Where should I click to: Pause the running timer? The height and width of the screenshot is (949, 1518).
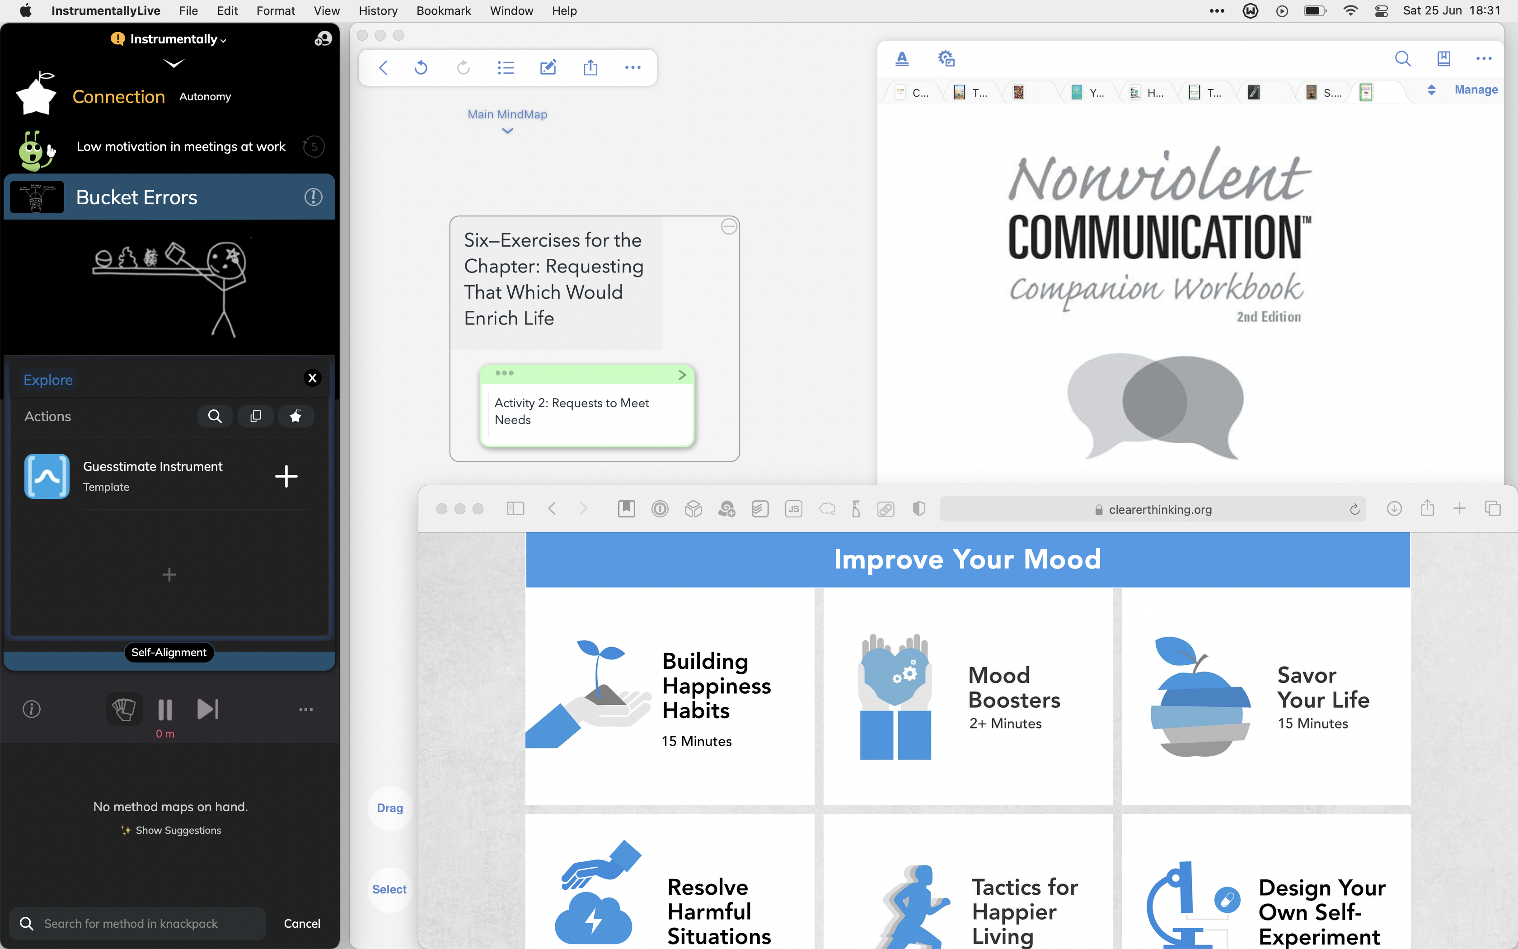165,709
